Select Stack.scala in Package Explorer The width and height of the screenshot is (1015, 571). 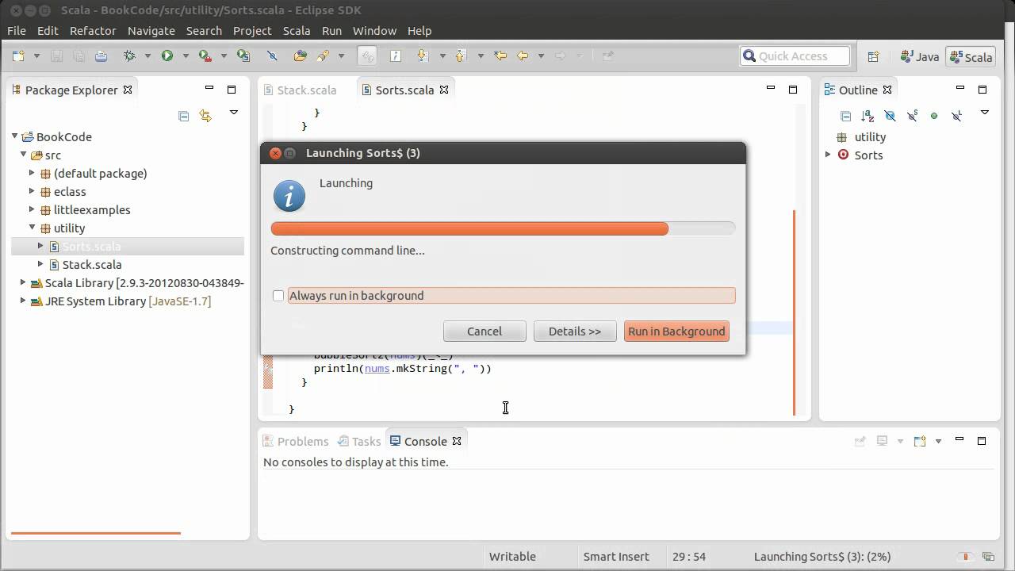92,264
